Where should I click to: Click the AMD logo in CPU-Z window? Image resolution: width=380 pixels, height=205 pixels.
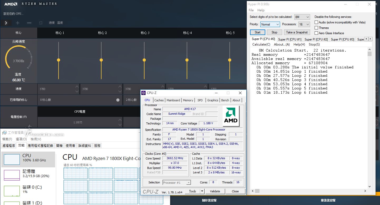click(231, 116)
